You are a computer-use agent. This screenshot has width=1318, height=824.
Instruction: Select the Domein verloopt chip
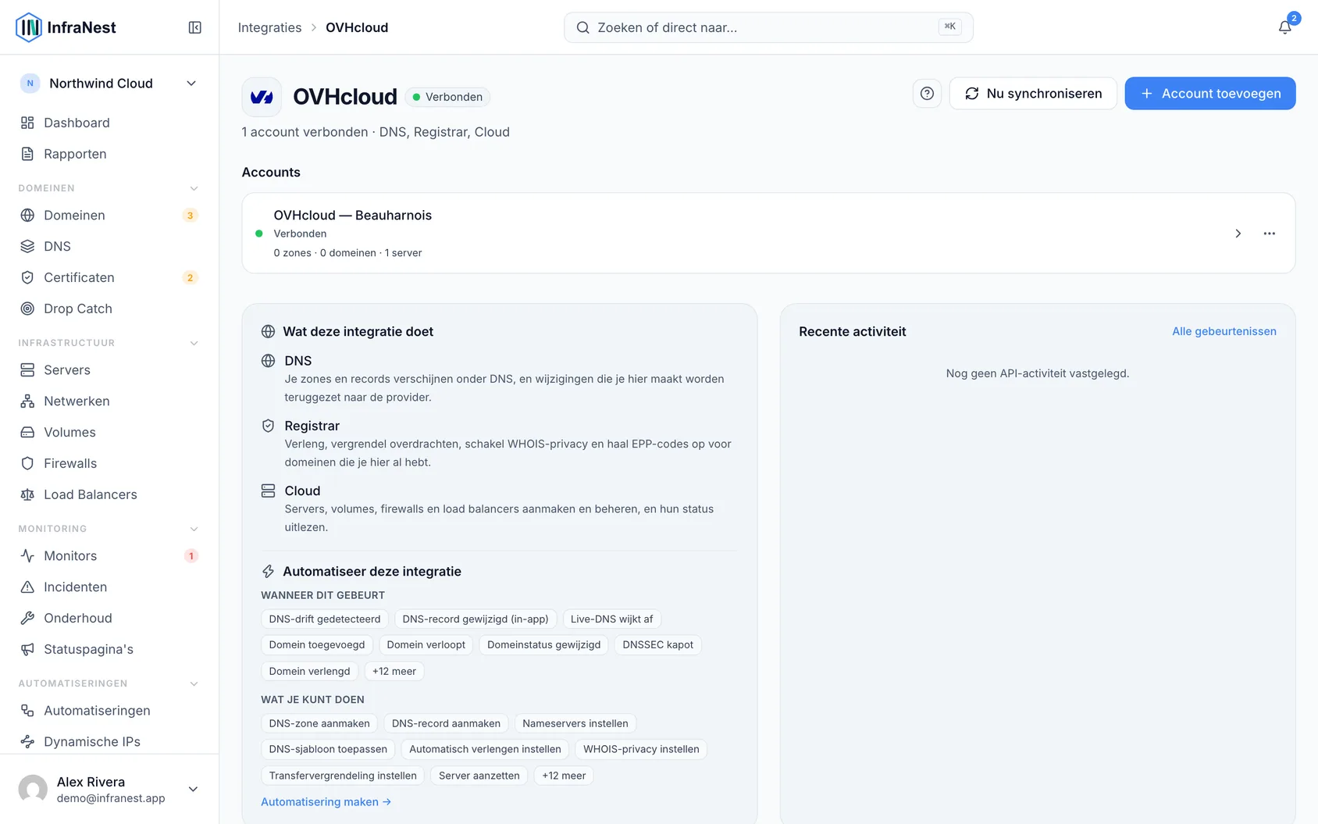[426, 645]
